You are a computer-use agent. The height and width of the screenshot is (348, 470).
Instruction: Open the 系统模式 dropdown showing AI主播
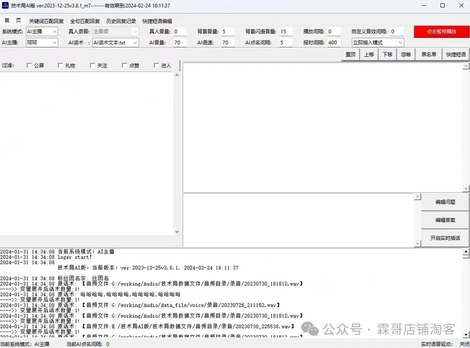[x=42, y=32]
